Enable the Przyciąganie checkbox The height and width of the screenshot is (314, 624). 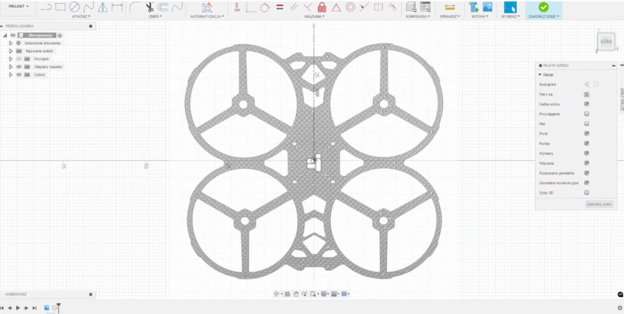(586, 114)
